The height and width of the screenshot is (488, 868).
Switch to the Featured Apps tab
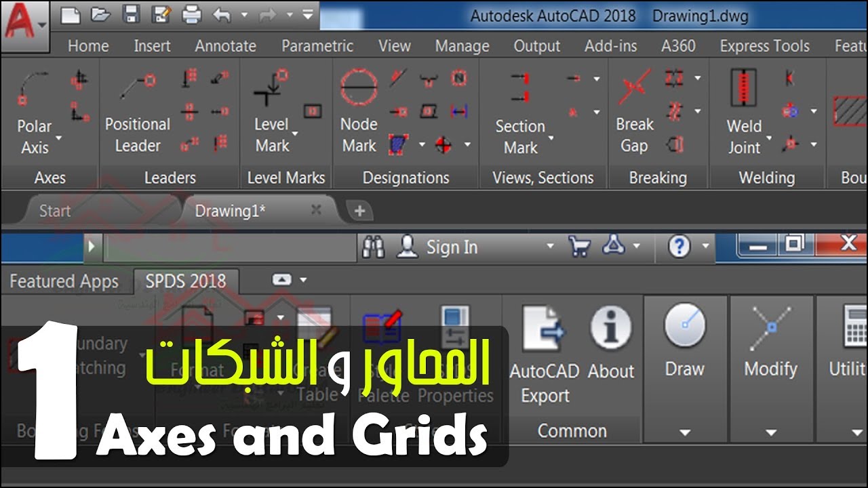point(64,281)
